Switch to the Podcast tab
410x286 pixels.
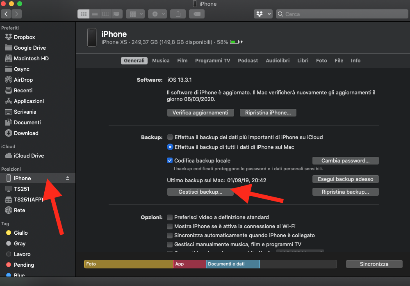[248, 61]
